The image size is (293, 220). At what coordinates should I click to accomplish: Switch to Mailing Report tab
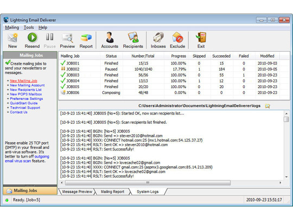pos(112,192)
